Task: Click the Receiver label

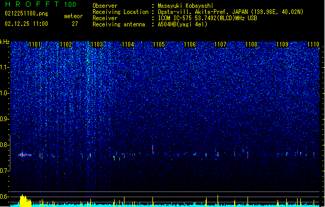Action: point(105,18)
